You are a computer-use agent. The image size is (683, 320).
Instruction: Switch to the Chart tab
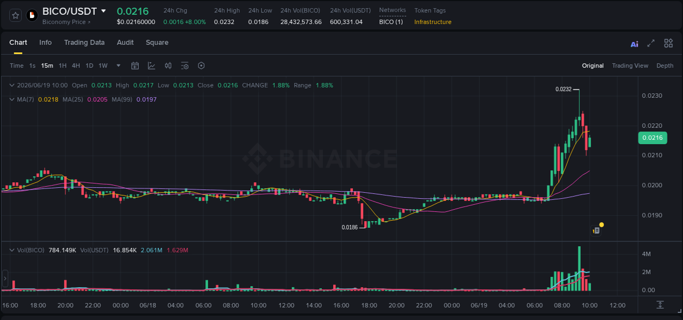tap(18, 43)
